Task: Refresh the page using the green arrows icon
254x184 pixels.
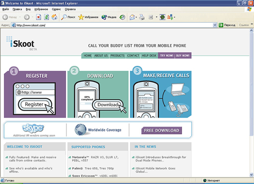Action: coord(47,17)
